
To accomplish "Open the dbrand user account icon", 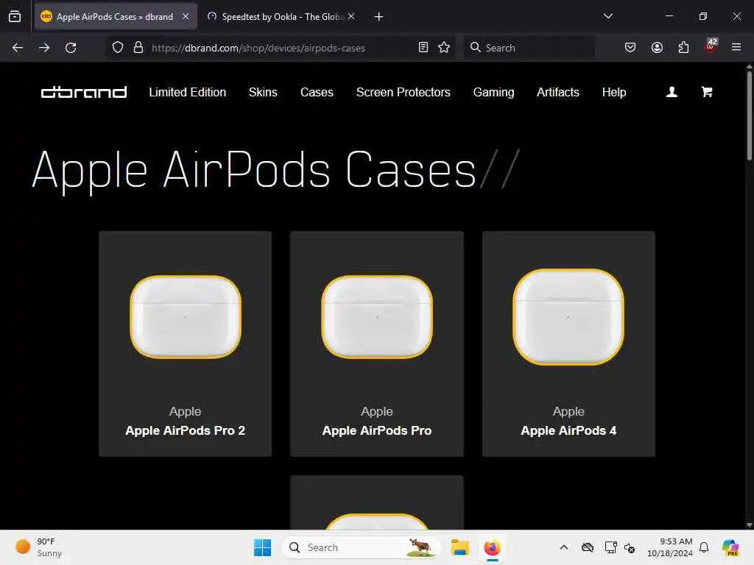I will tap(672, 92).
